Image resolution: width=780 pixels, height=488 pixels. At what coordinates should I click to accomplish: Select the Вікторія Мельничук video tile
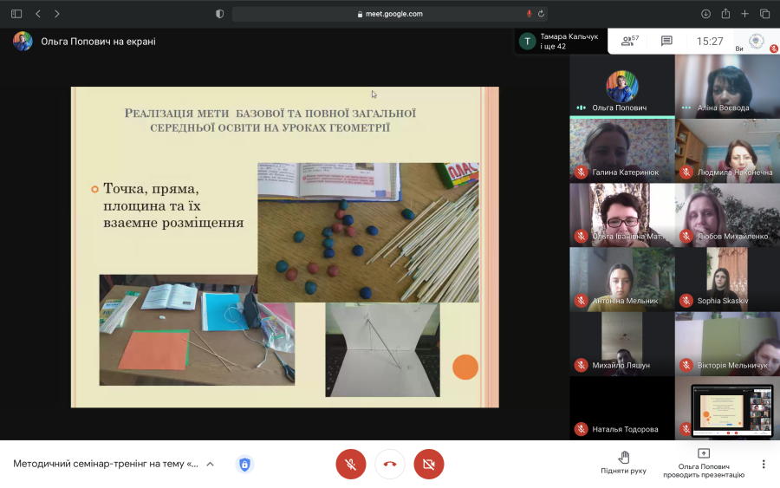pyautogui.click(x=727, y=344)
